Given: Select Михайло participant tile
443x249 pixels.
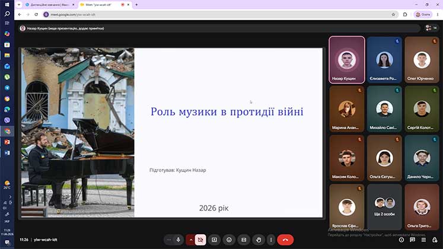Looking at the screenshot, I should pyautogui.click(x=384, y=109).
